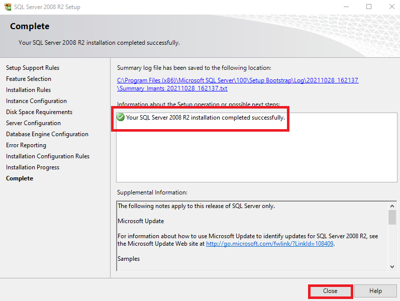The image size is (400, 301).
Task: Minimize the SQL Server Setup window
Action: (346, 7)
